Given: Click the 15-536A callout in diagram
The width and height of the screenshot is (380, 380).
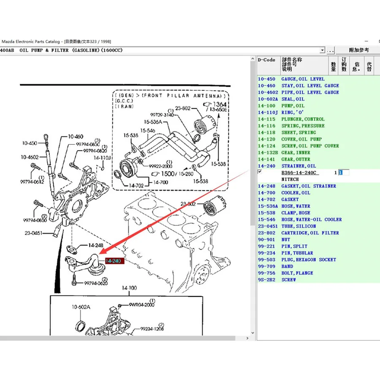Looking at the screenshot, I should (x=153, y=122).
